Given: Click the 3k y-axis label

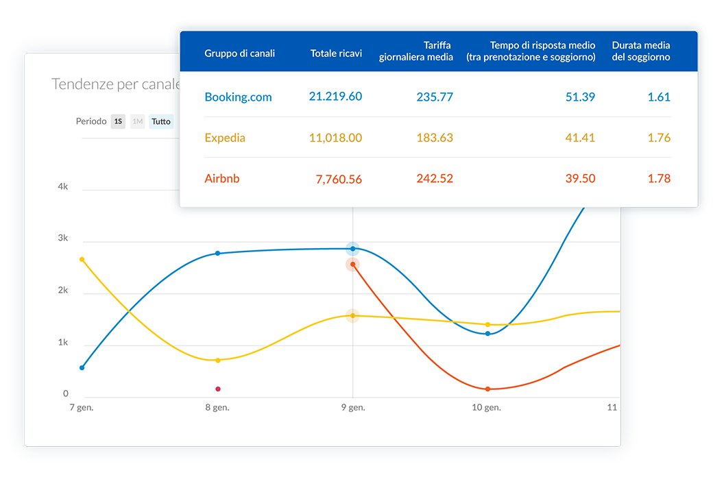Looking at the screenshot, I should (63, 238).
